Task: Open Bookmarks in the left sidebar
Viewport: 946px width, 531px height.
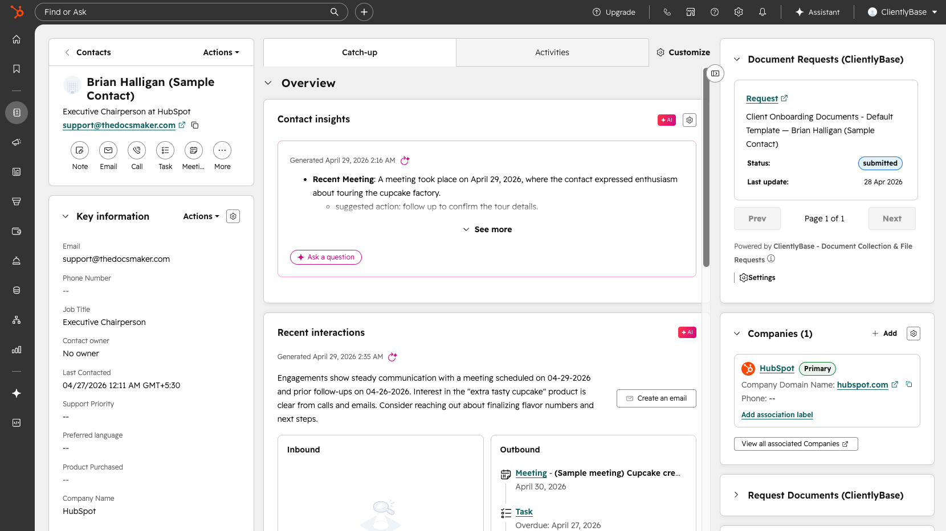Action: point(17,69)
